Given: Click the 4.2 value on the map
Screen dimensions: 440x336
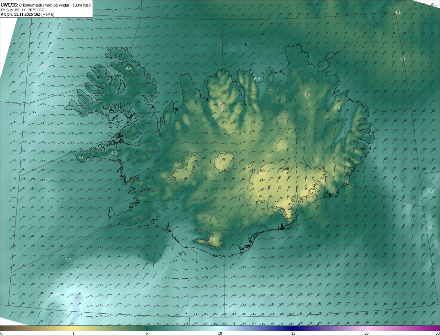Looking at the screenshot, I should (x=114, y=153).
